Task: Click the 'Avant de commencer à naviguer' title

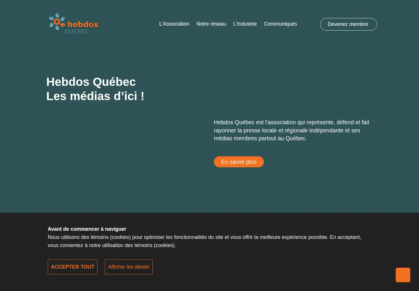Action: (87, 229)
